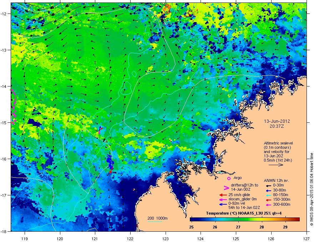Click the dark blue end of temperature colorbar
Image resolution: width=314 pixels, height=242 pixels.
tap(192, 220)
